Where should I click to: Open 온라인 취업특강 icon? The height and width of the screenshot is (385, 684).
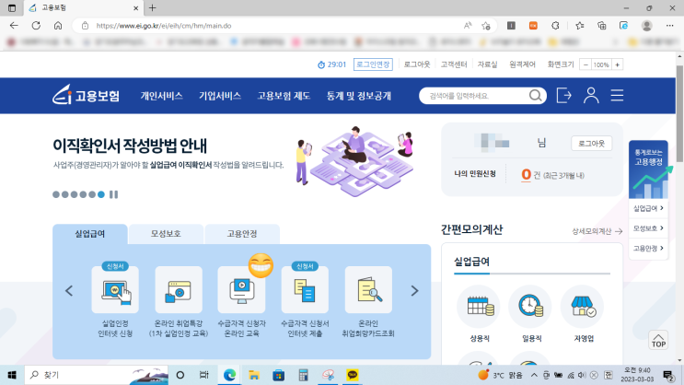[x=179, y=290]
